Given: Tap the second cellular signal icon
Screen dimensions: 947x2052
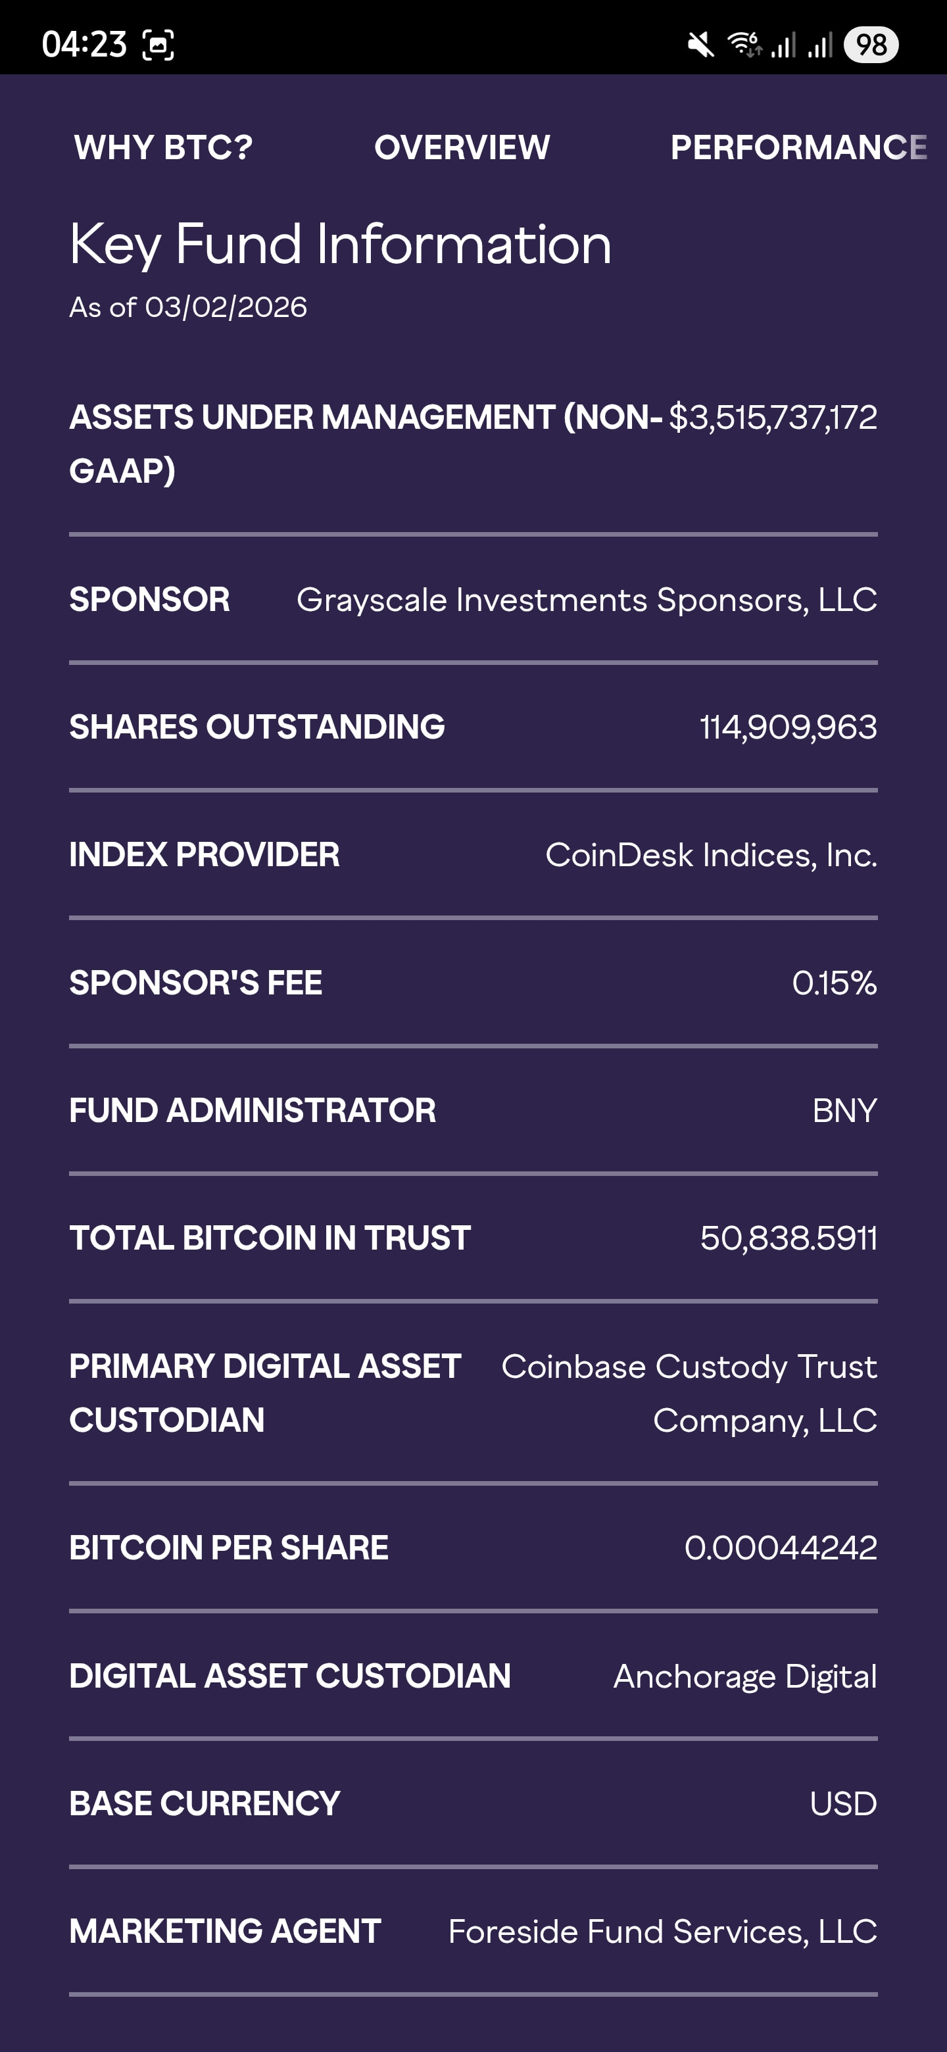Looking at the screenshot, I should (x=820, y=45).
